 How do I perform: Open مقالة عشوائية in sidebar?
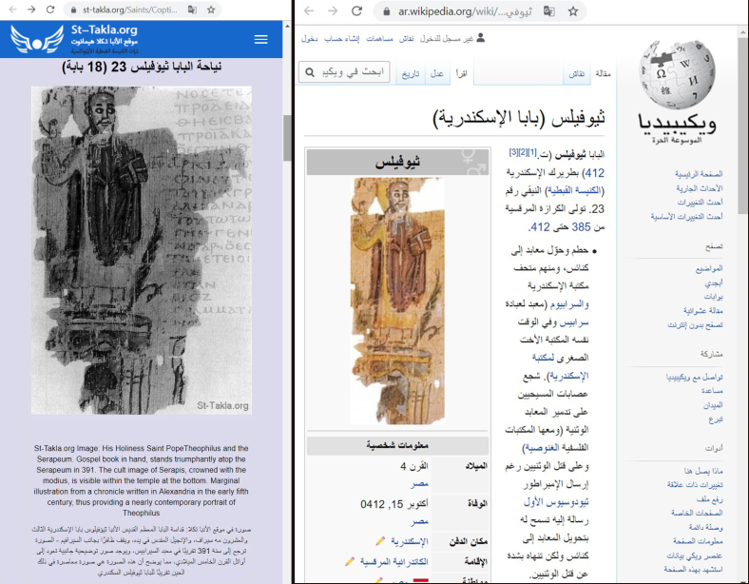tap(702, 311)
